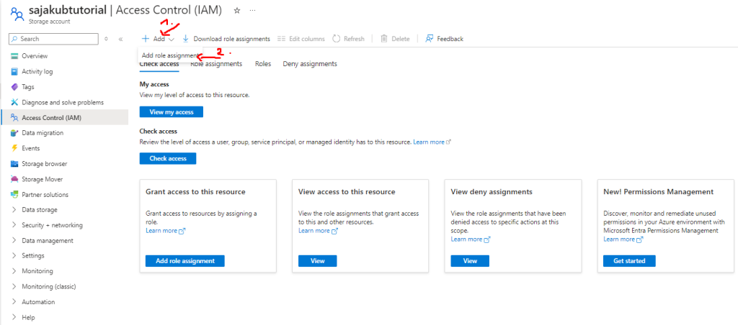Click the sidebar Search input field

coord(54,39)
